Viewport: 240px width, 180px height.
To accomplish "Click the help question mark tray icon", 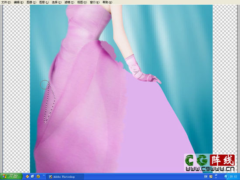I will (x=211, y=177).
